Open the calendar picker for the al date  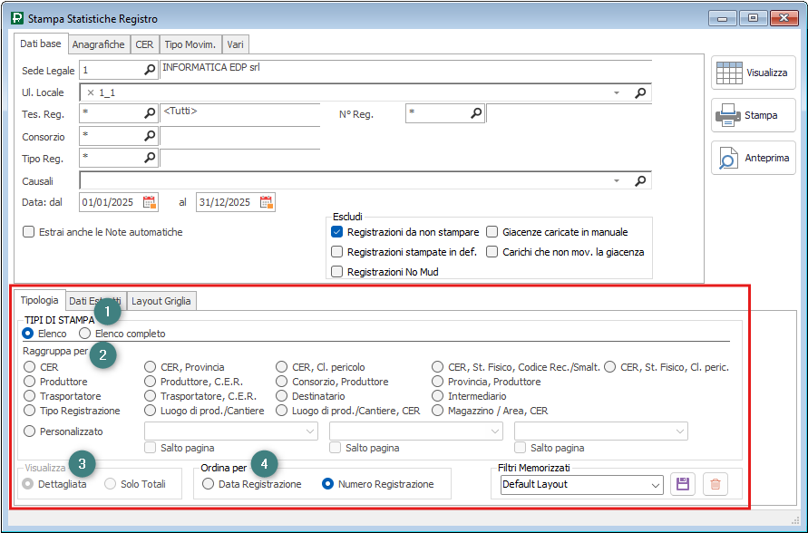pos(266,202)
